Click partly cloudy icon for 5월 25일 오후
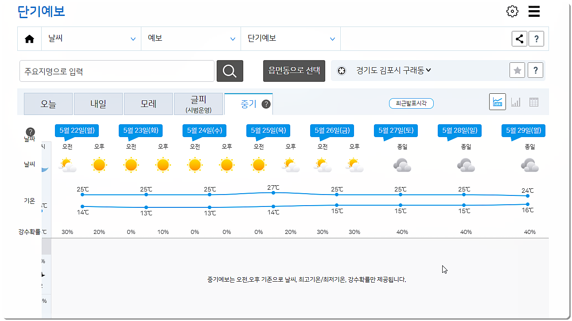572x321 pixels. coord(291,165)
